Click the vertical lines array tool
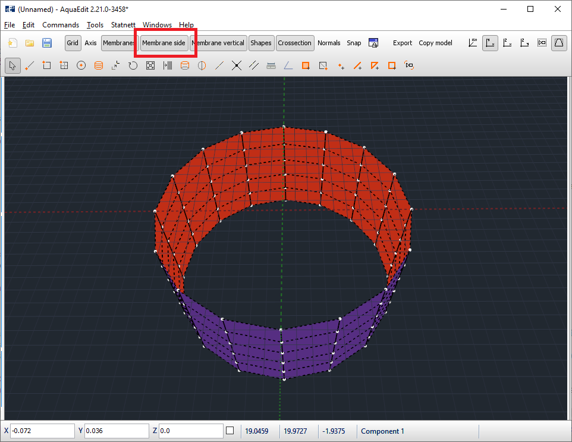 [x=168, y=65]
